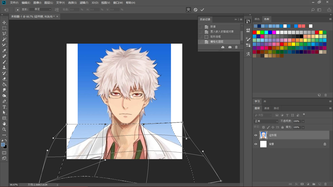Viewport: 333px width, 187px height.
Task: Toggle lock image pixels brush icon
Action: coord(268,127)
